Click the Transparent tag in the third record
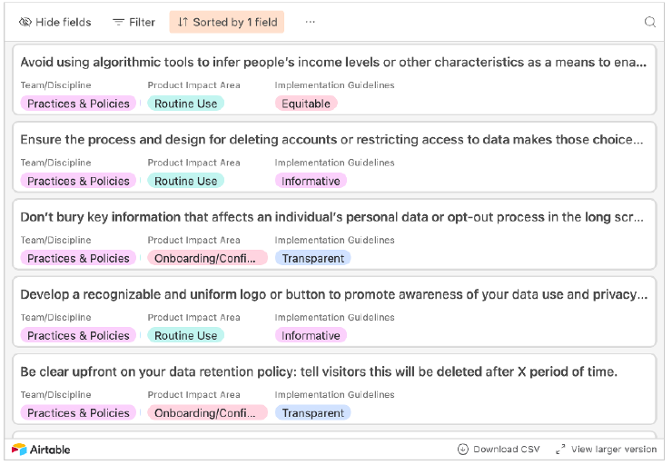 [312, 258]
